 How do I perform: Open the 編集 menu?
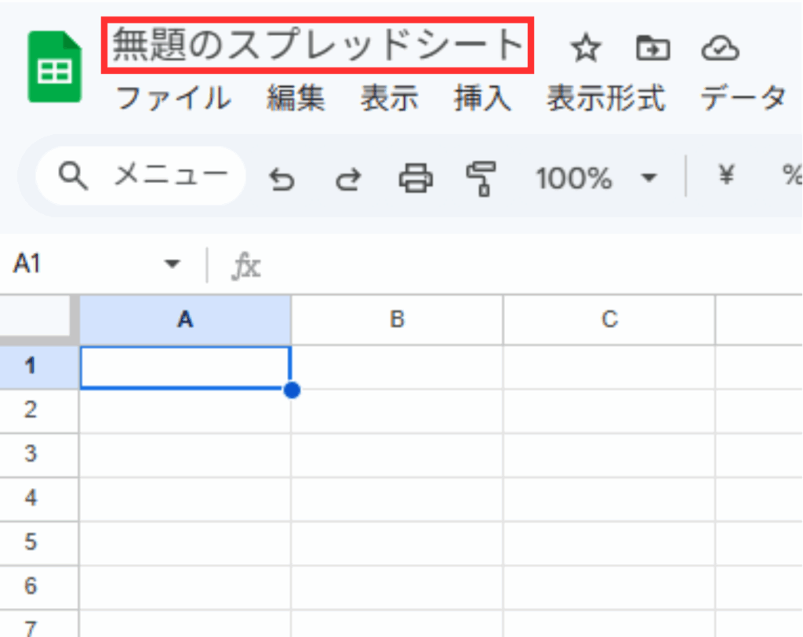coord(295,100)
